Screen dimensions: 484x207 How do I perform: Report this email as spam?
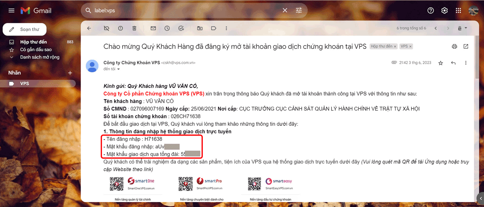[120, 28]
